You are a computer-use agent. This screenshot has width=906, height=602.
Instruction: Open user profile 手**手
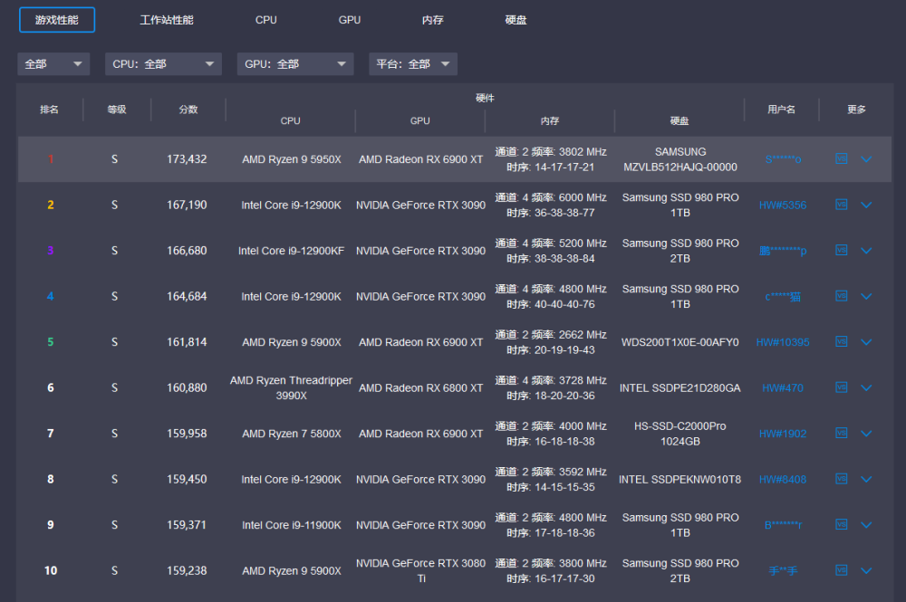click(783, 571)
